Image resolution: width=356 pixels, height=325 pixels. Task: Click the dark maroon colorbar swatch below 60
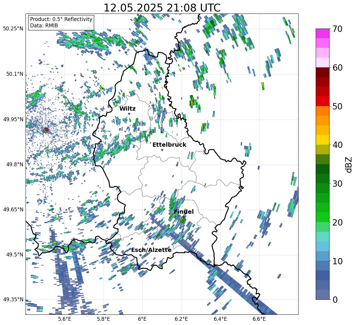(323, 72)
